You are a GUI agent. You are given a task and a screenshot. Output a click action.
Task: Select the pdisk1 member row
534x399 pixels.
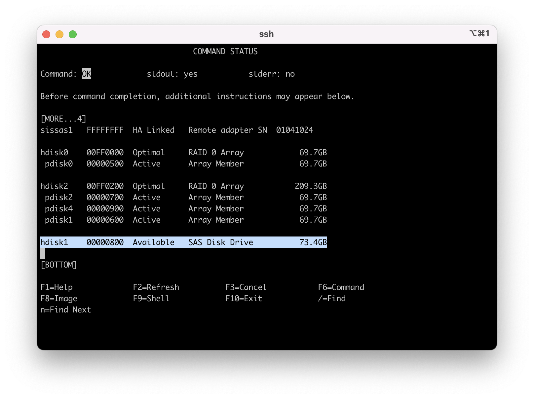tap(186, 220)
